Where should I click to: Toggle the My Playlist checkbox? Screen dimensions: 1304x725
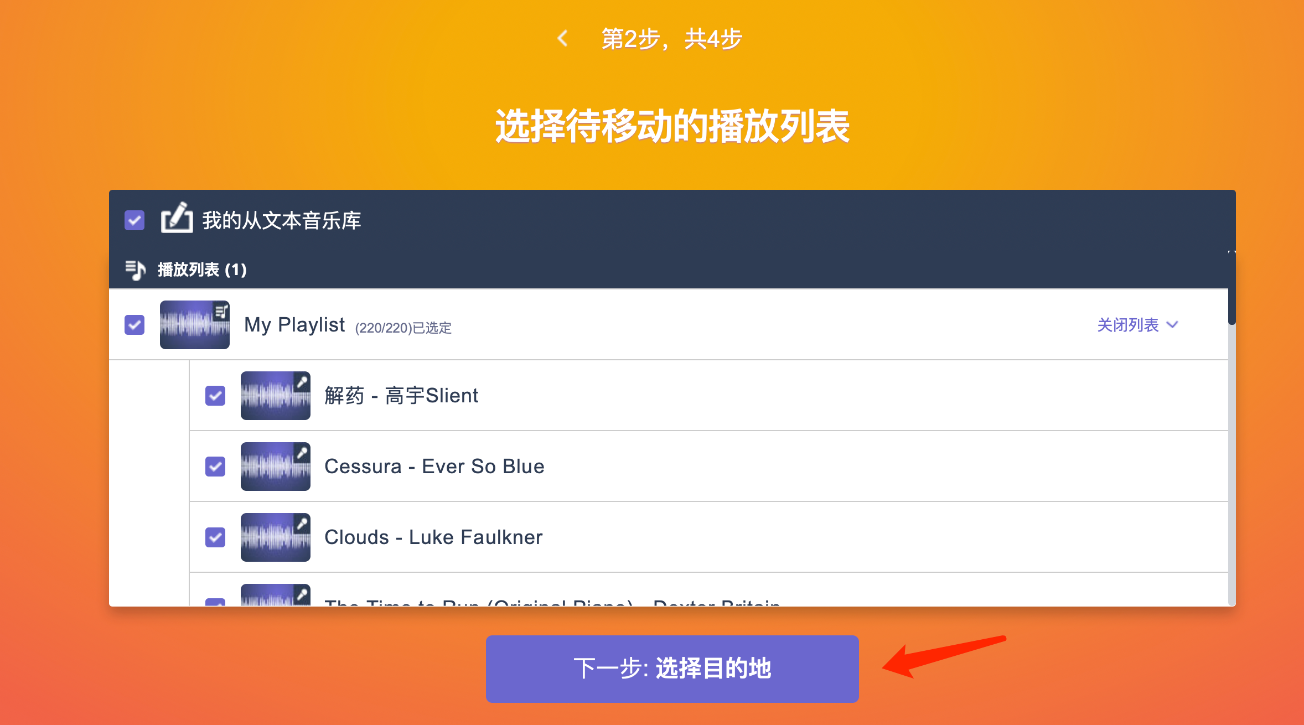click(x=134, y=325)
